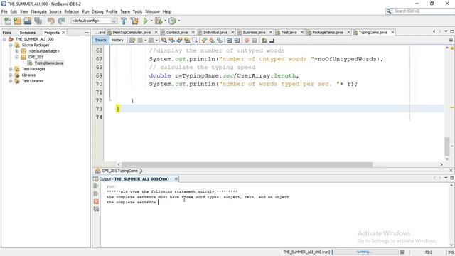Click the Open Project toolbar icon
Viewport: 455px width, 256px height.
click(28, 21)
